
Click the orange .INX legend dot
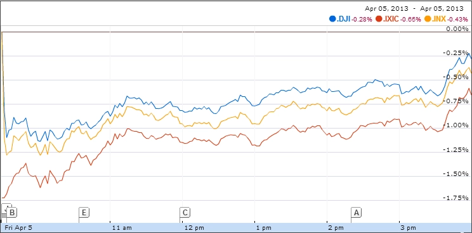[428, 19]
